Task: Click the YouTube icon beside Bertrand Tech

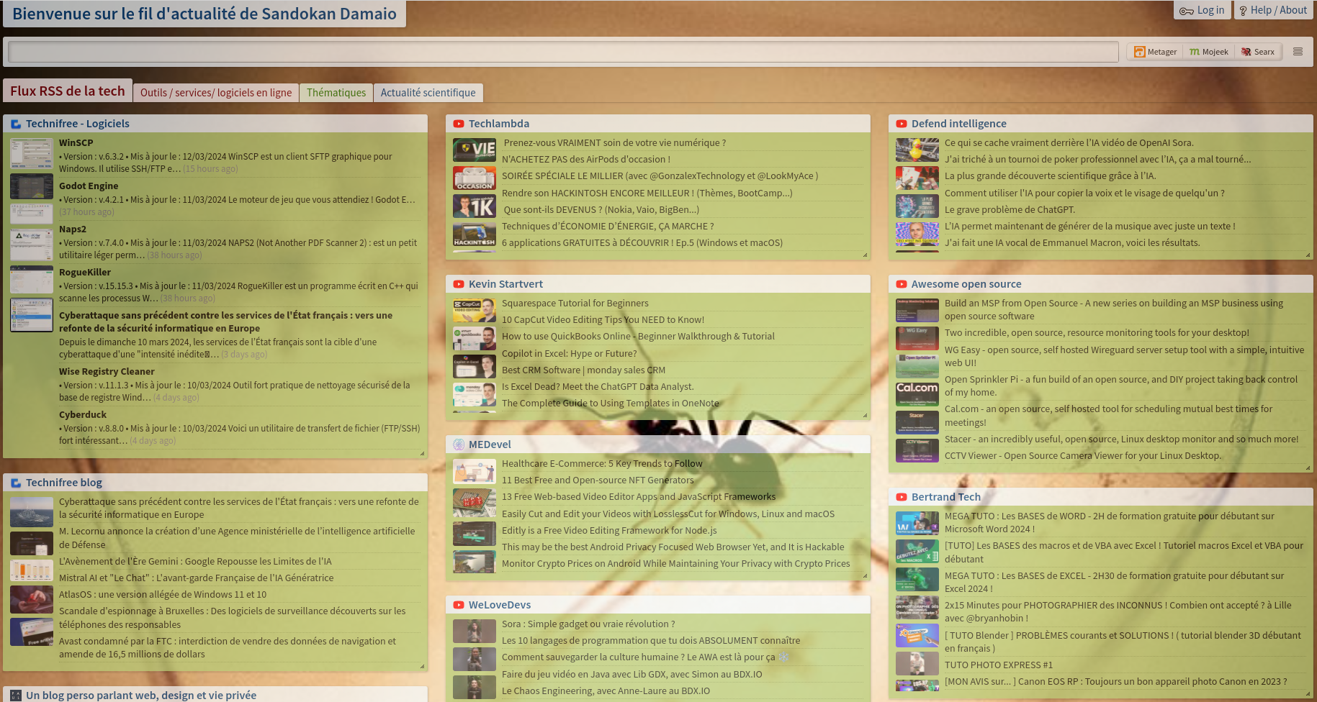Action: coord(902,497)
